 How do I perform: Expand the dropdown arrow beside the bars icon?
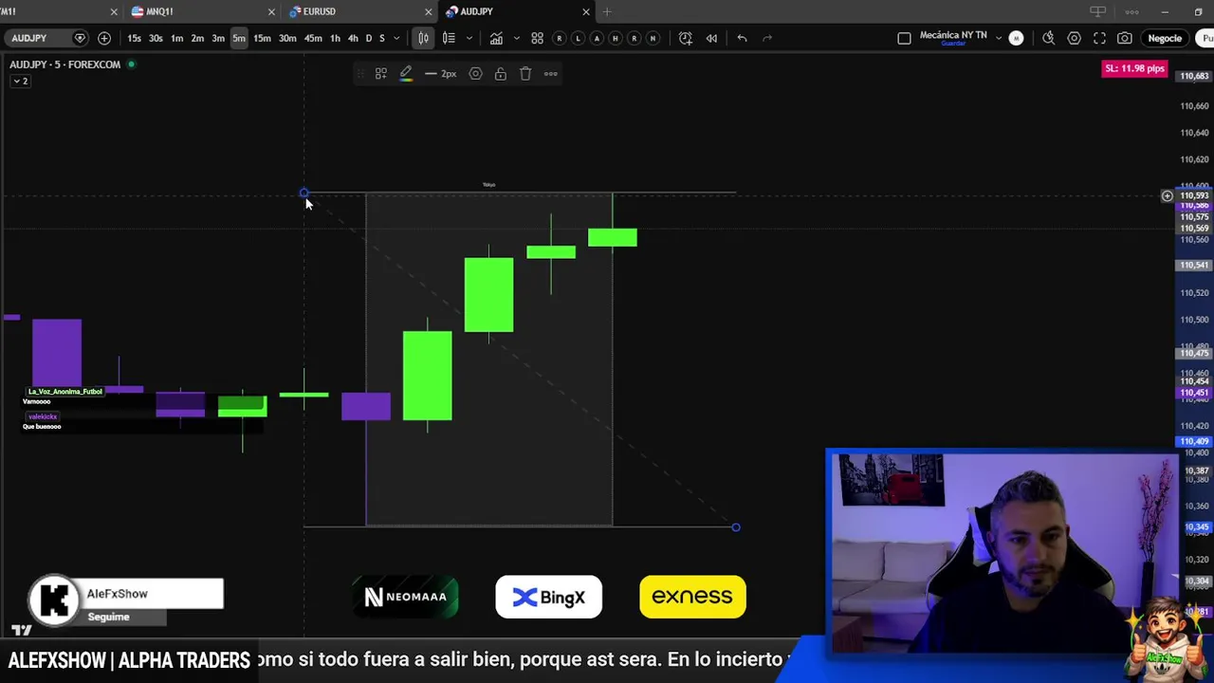(469, 38)
